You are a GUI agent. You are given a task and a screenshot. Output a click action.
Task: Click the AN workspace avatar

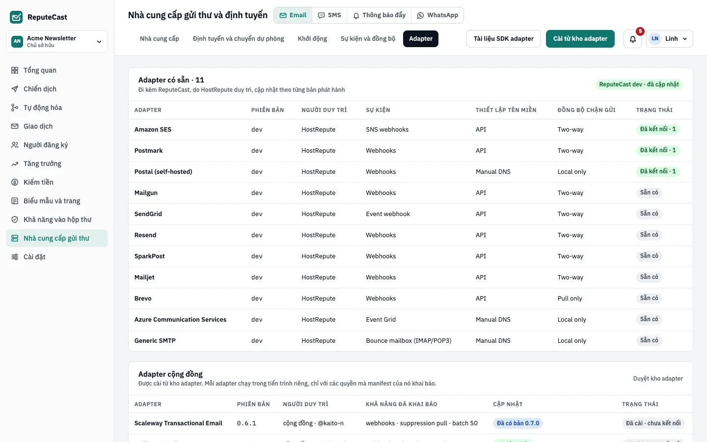[17, 41]
